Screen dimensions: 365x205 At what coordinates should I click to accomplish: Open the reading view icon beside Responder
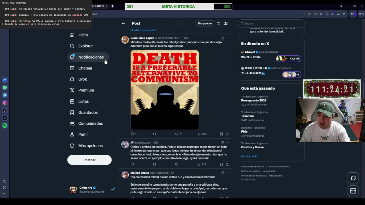[226, 23]
